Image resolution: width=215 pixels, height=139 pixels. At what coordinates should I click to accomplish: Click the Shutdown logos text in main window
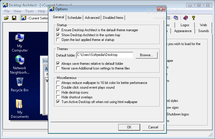point(178,114)
